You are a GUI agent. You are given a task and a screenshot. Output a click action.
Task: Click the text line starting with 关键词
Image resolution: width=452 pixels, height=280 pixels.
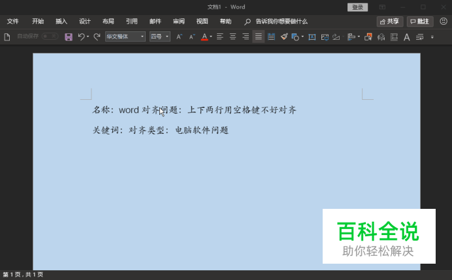click(x=161, y=130)
